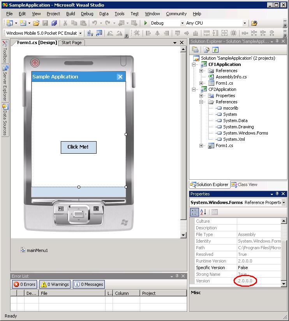Open the Community menu
The width and height of the screenshot is (289, 321).
click(x=176, y=14)
